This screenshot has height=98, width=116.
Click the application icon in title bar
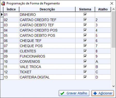pos(3,3)
